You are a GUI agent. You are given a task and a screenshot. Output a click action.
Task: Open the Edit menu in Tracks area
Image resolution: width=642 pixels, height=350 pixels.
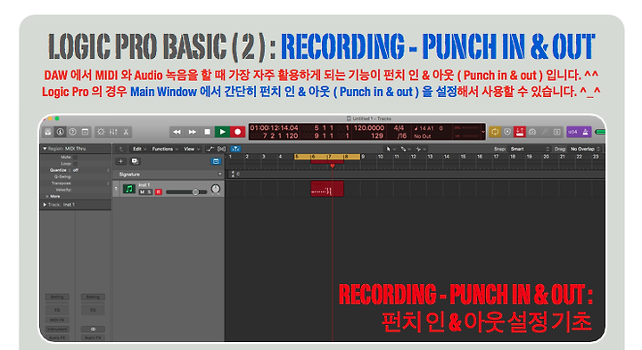click(x=139, y=149)
